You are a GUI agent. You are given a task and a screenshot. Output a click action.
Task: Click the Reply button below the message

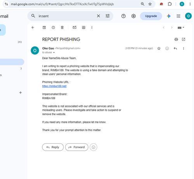tap(53, 147)
